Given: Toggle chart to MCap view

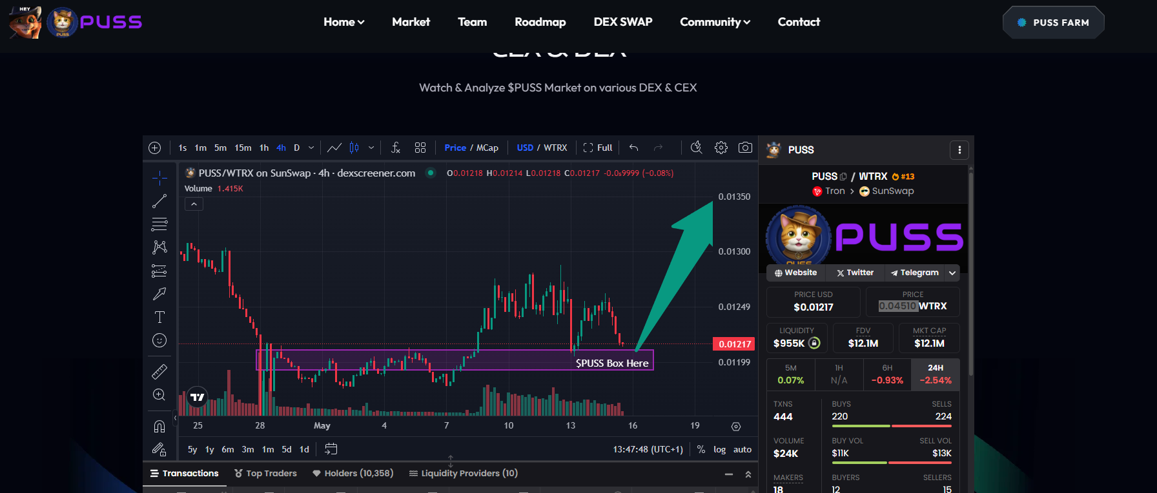Looking at the screenshot, I should [487, 148].
